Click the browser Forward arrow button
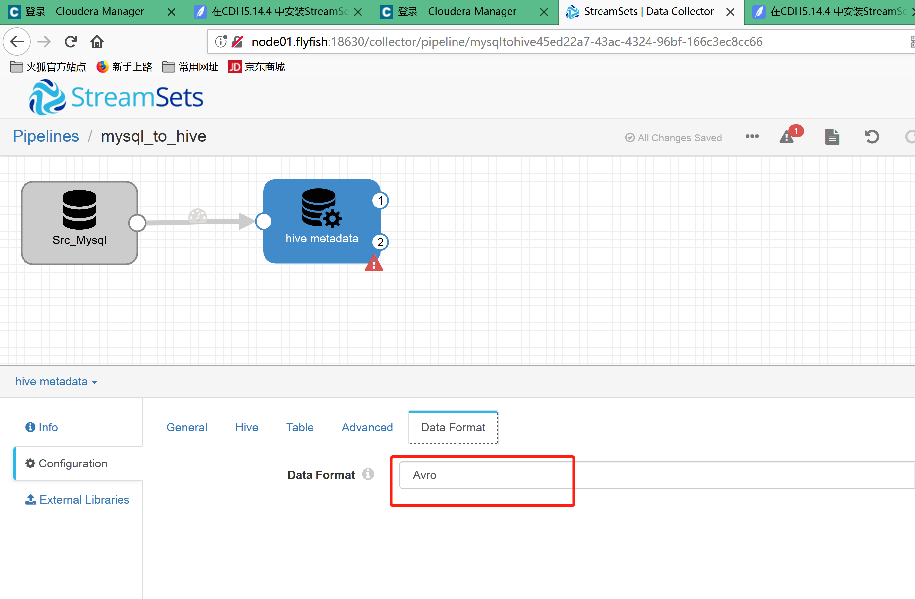The image size is (915, 599). (x=44, y=41)
